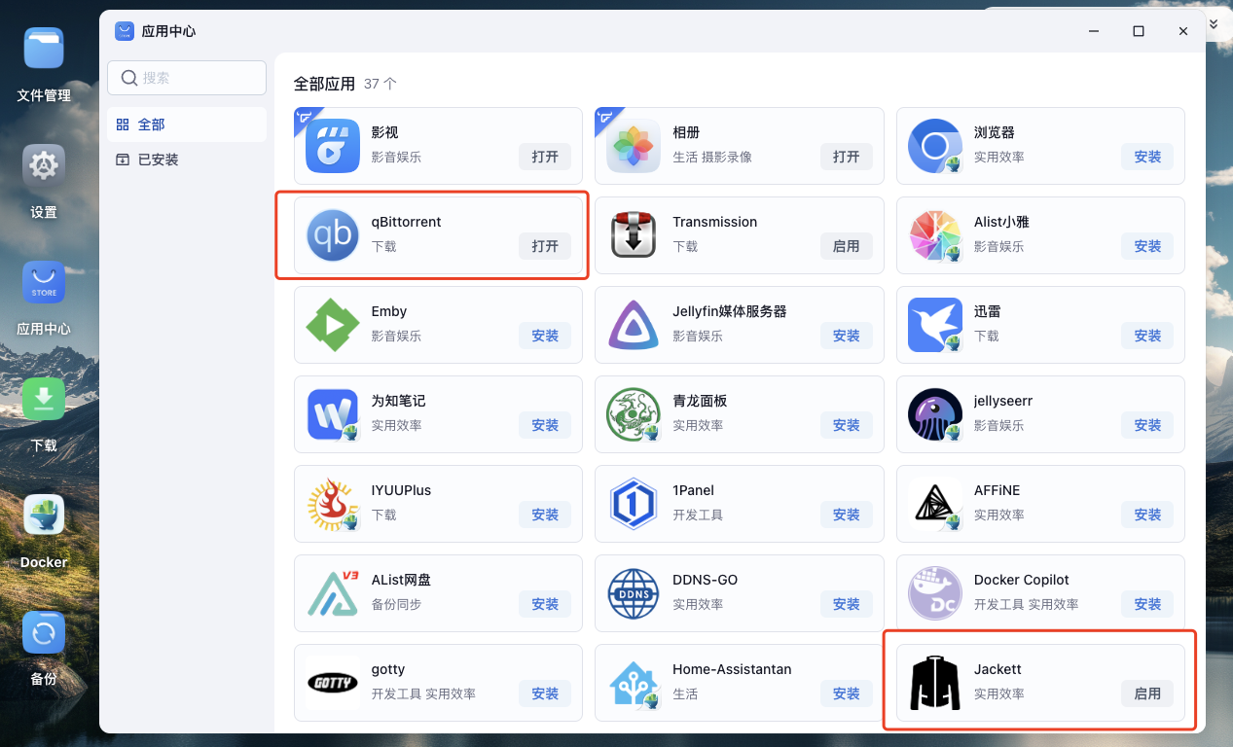
Task: Maximize the 应用中心 window
Action: click(1139, 31)
